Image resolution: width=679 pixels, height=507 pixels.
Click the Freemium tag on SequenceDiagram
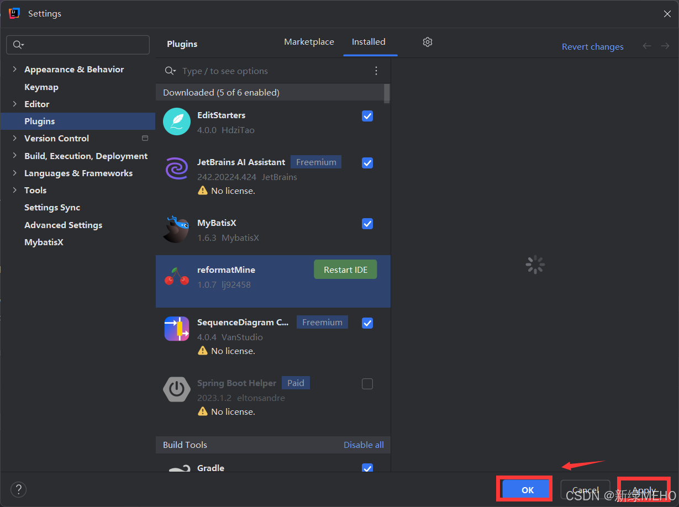click(x=322, y=323)
